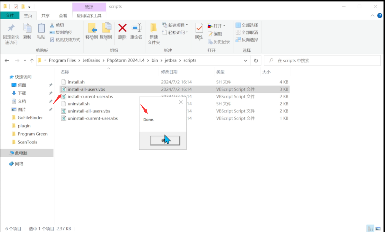Open the 文件 tab
385x232 pixels.
10,15
